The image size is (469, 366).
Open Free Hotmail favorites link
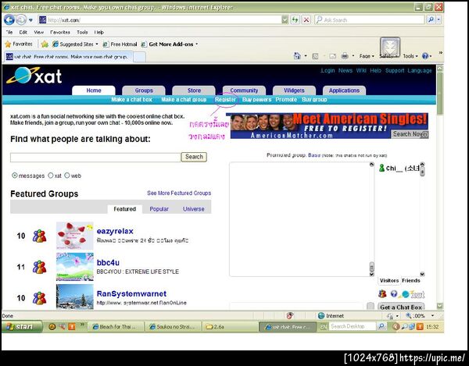pos(120,44)
